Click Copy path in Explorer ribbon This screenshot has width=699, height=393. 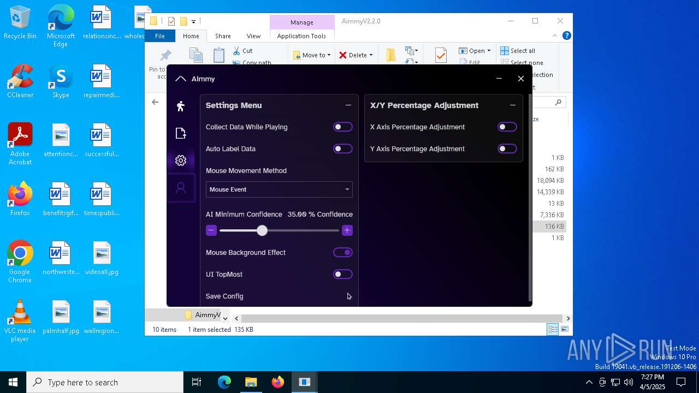(x=252, y=63)
